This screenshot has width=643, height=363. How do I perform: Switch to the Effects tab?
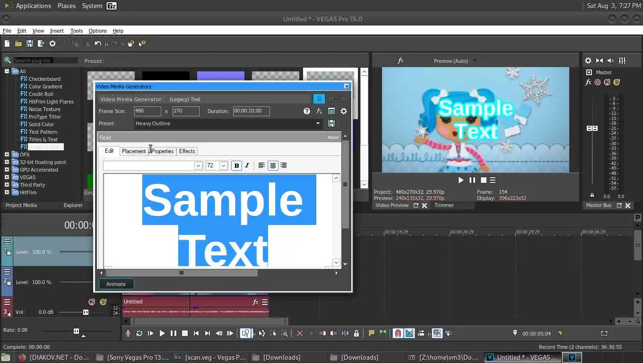[187, 151]
